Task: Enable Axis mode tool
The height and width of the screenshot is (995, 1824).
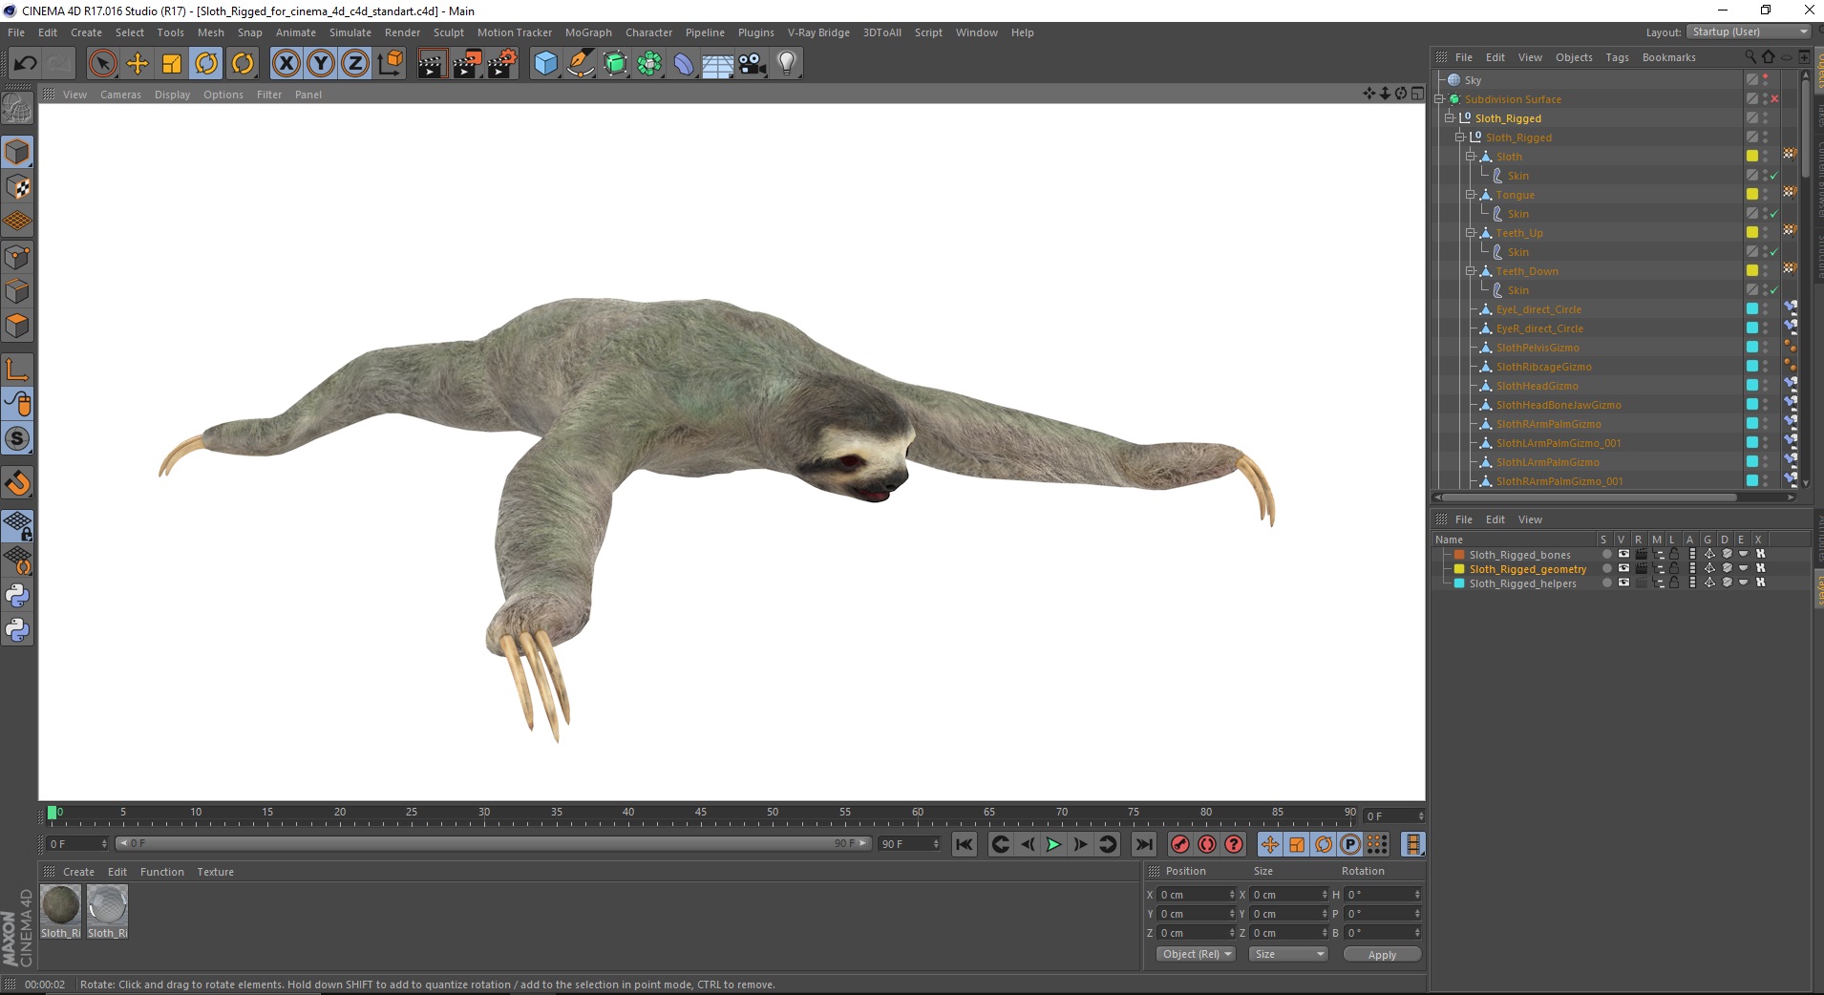Action: (17, 370)
